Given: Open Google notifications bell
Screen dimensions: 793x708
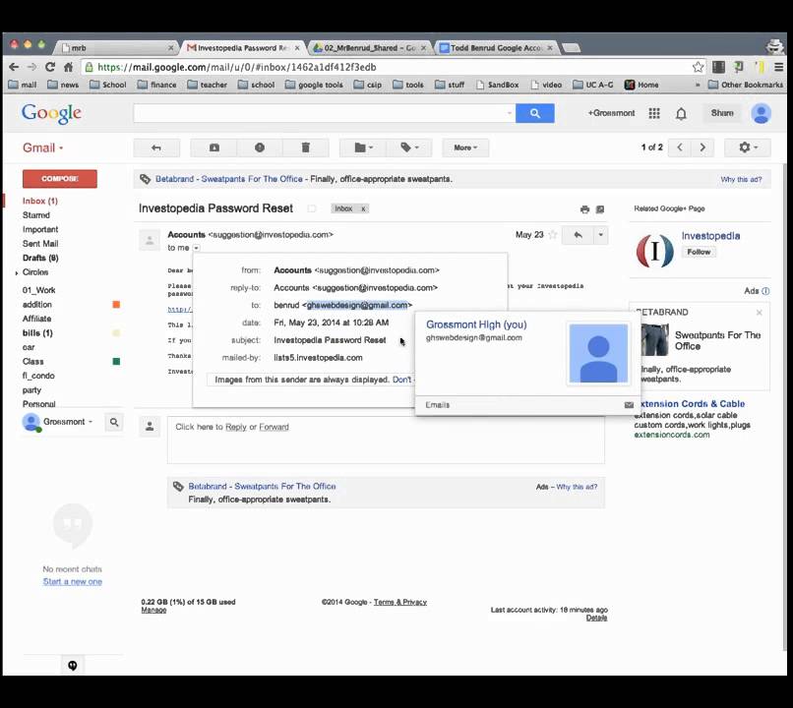Looking at the screenshot, I should 681,114.
